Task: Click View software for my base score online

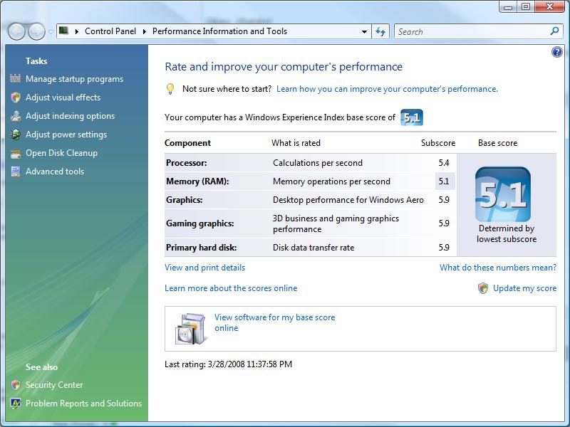Action: [274, 322]
